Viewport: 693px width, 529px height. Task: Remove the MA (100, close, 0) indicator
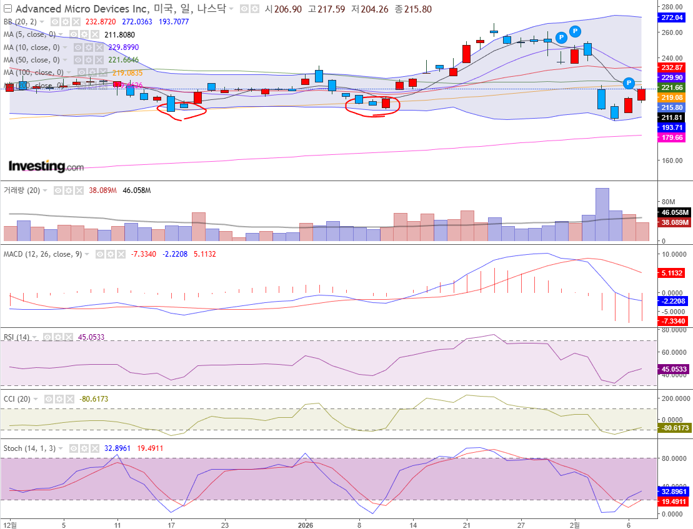click(103, 72)
